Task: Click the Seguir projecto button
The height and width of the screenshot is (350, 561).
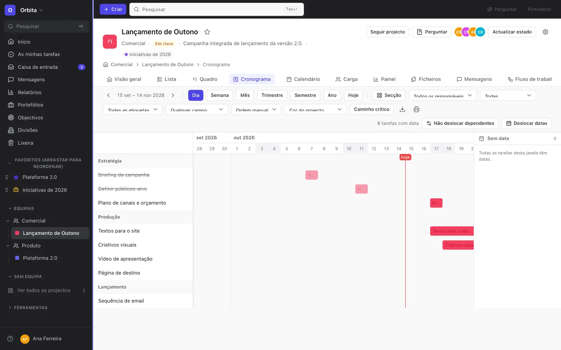Action: tap(387, 32)
